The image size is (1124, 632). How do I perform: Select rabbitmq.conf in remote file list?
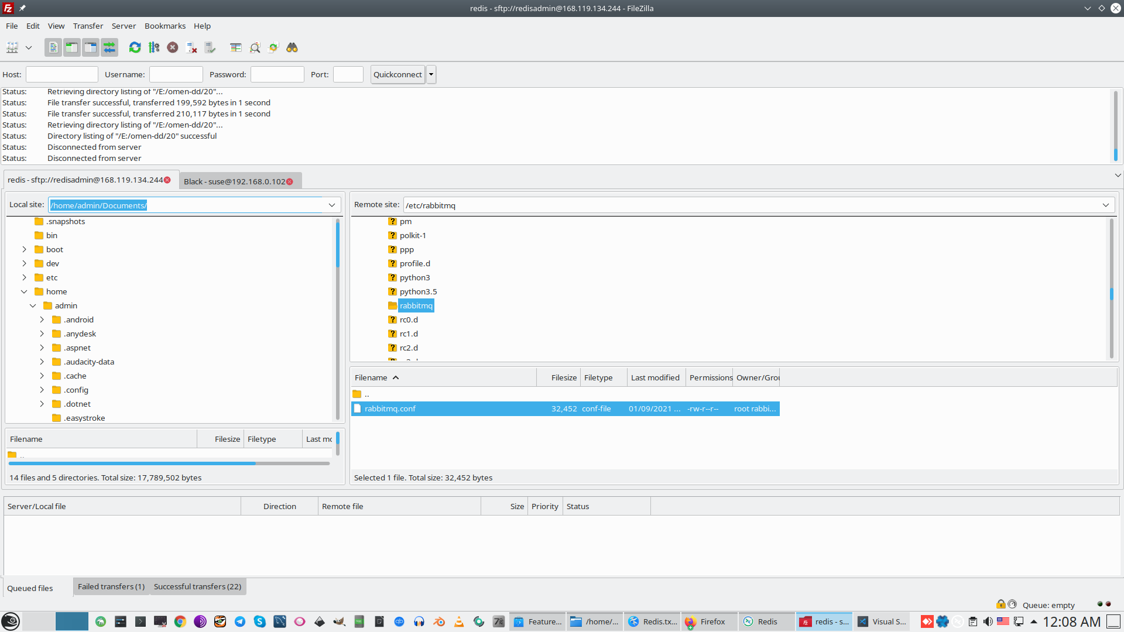(x=390, y=408)
